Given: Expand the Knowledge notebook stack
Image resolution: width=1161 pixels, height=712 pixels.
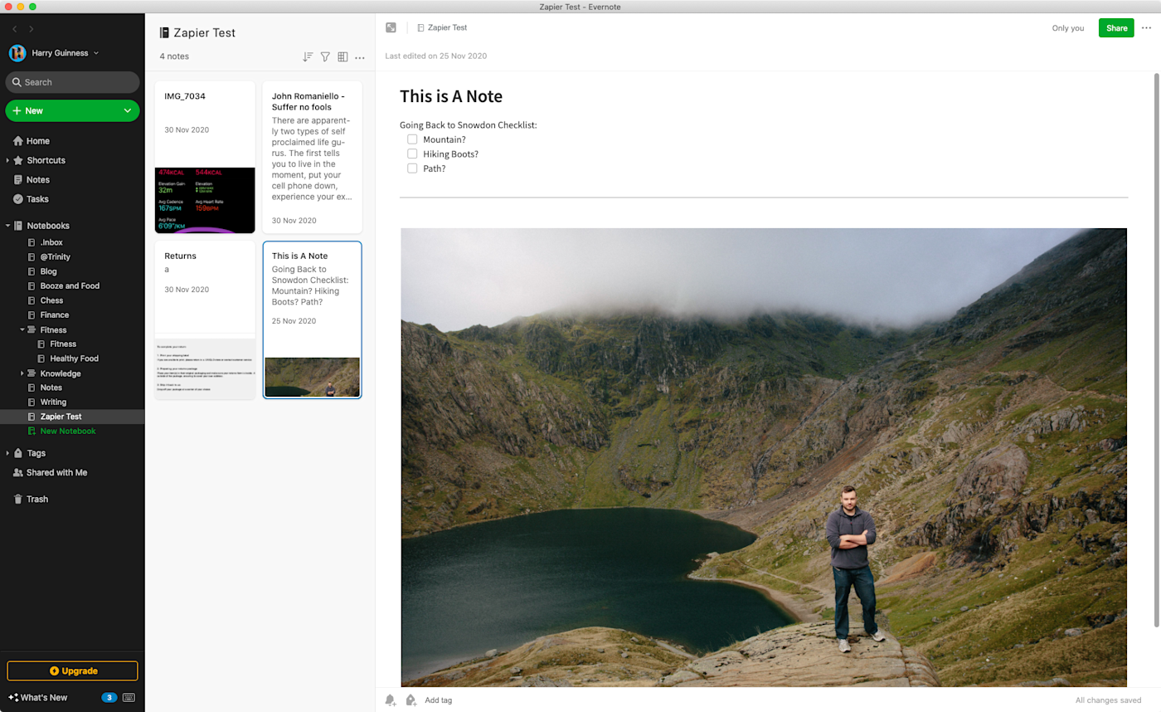Looking at the screenshot, I should pyautogui.click(x=22, y=373).
